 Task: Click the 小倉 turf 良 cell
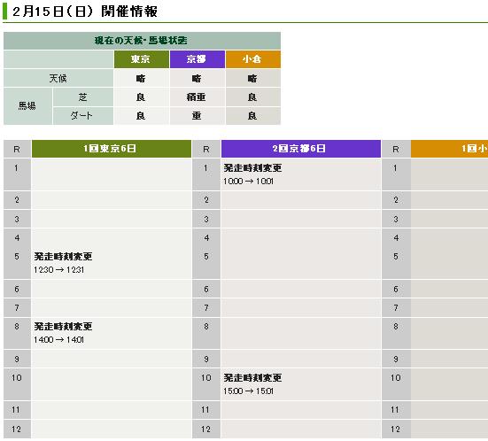pos(253,97)
